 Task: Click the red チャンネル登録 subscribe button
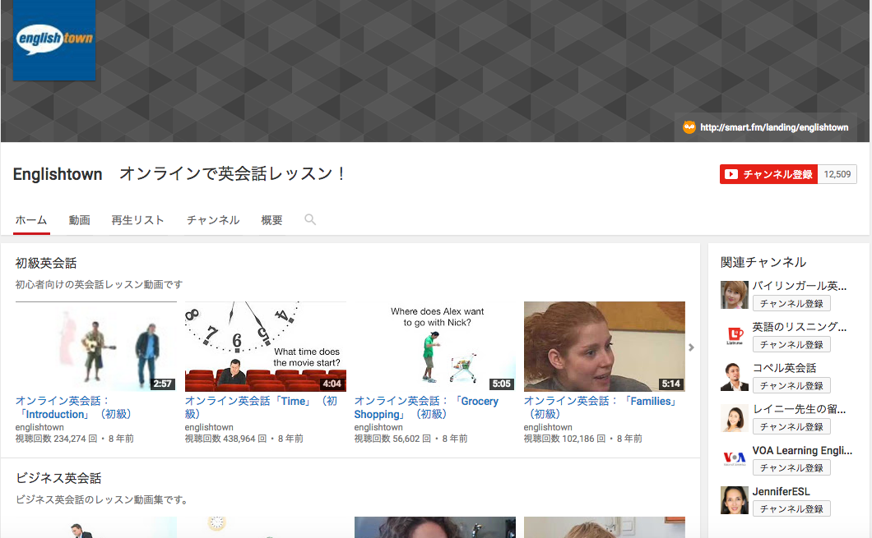coord(768,174)
